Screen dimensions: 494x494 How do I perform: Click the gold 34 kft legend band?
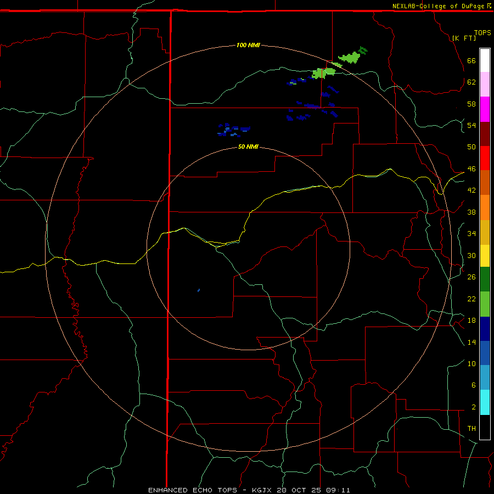coord(485,233)
